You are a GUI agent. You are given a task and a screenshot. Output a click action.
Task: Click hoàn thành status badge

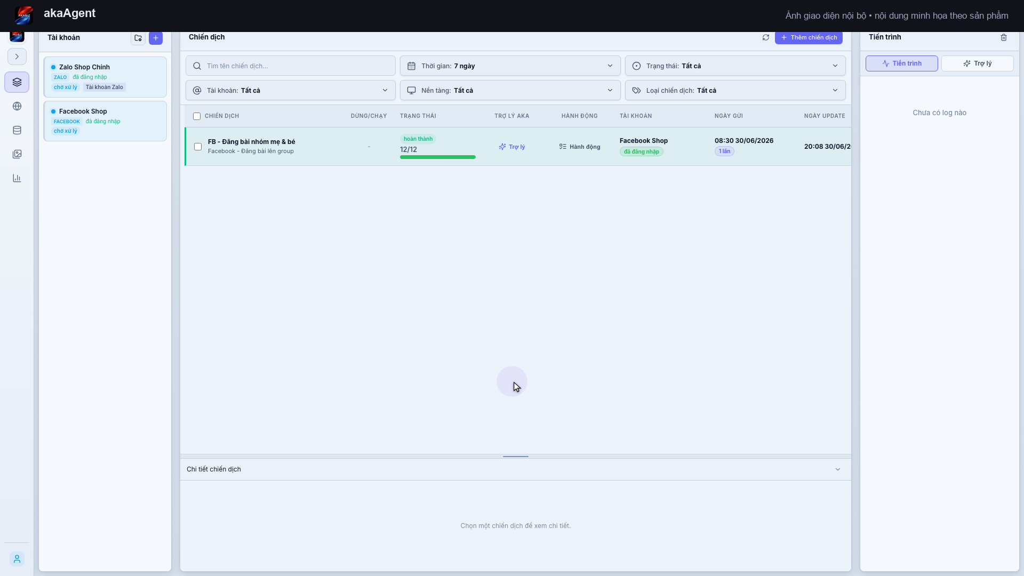pyautogui.click(x=418, y=139)
